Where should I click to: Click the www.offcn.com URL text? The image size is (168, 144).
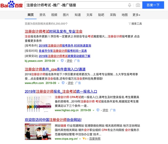[x=34, y=83]
